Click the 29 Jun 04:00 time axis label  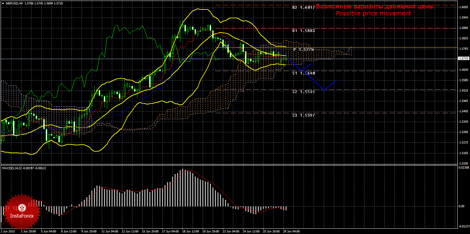[x=291, y=231]
